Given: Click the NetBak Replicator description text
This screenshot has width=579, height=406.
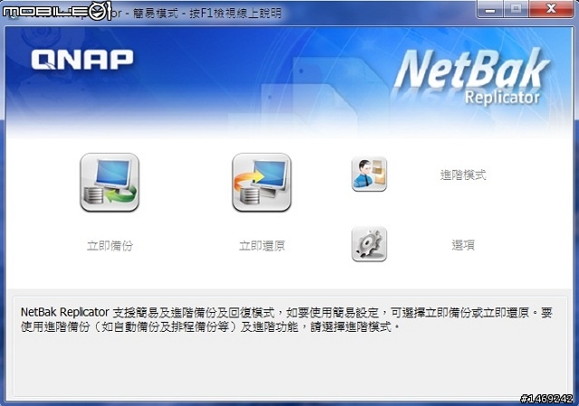Looking at the screenshot, I should point(286,319).
